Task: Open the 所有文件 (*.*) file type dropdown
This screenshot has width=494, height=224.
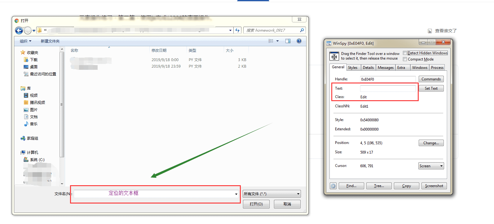Action: (271, 194)
